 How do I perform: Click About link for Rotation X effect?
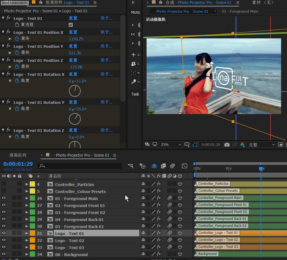(x=106, y=74)
